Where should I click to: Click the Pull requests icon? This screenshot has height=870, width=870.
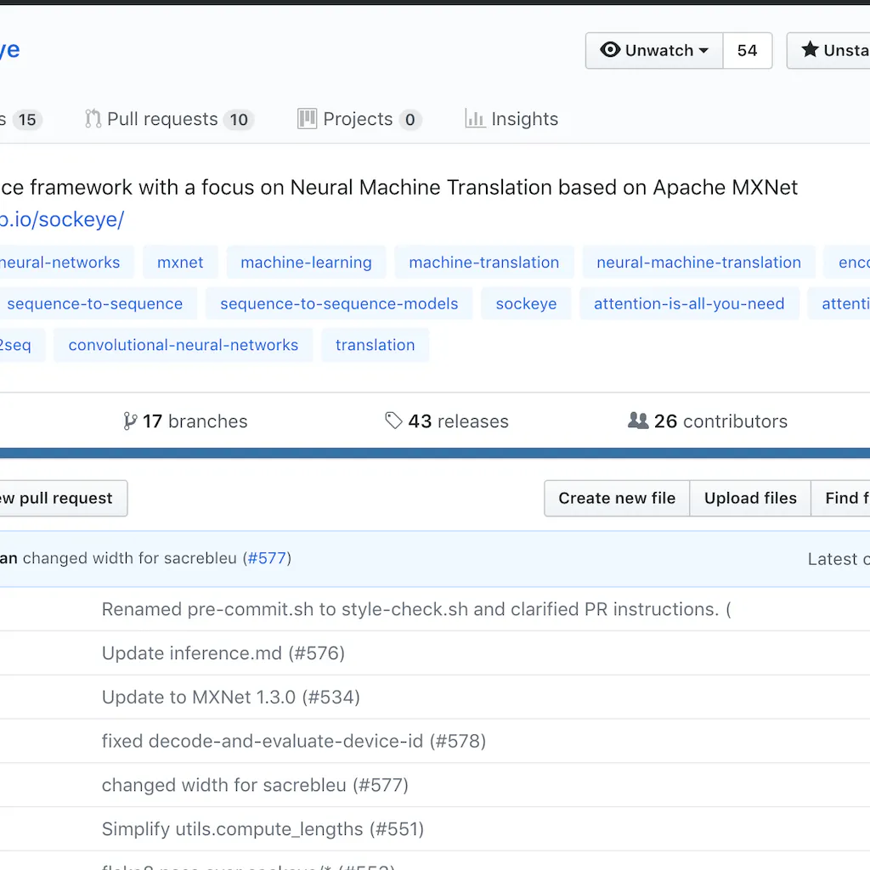click(93, 119)
